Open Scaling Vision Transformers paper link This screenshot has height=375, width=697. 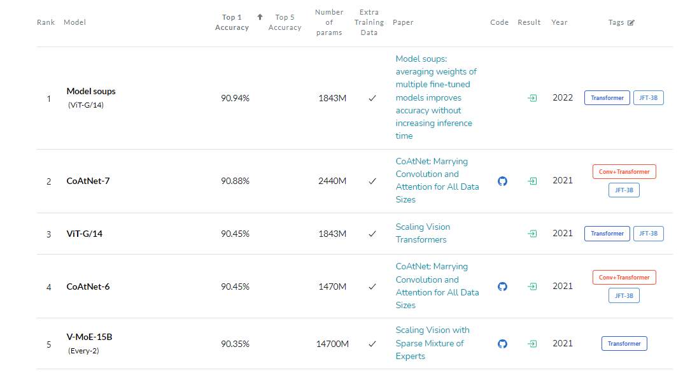coord(423,233)
